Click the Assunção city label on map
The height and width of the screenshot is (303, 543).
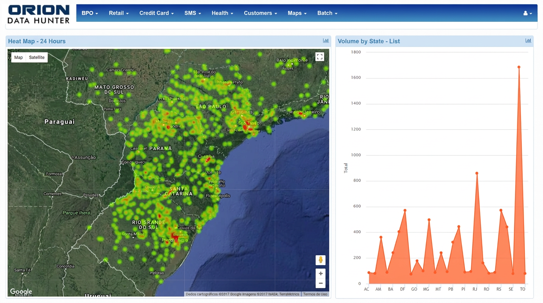(85, 157)
